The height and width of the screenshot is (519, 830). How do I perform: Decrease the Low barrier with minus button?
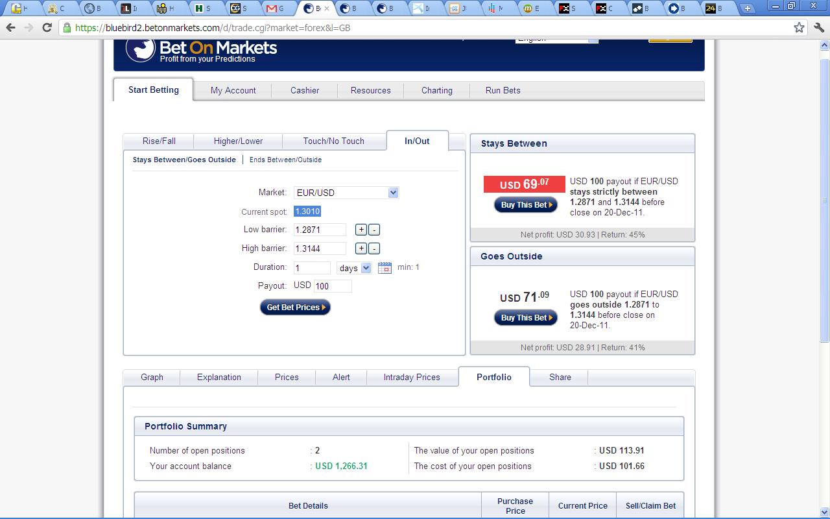pyautogui.click(x=374, y=230)
